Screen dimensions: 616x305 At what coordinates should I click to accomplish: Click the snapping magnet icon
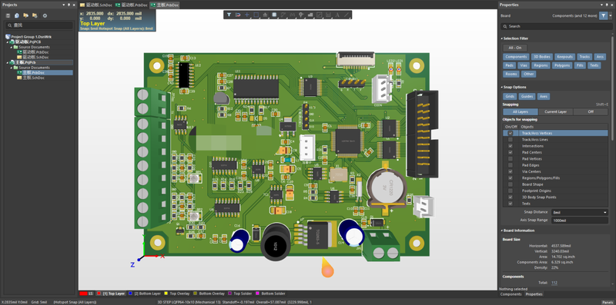tap(238, 15)
